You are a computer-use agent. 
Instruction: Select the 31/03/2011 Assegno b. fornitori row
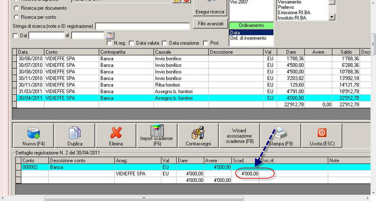pos(191,91)
